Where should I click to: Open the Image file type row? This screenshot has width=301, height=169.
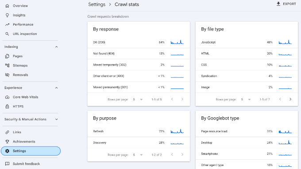(x=247, y=87)
